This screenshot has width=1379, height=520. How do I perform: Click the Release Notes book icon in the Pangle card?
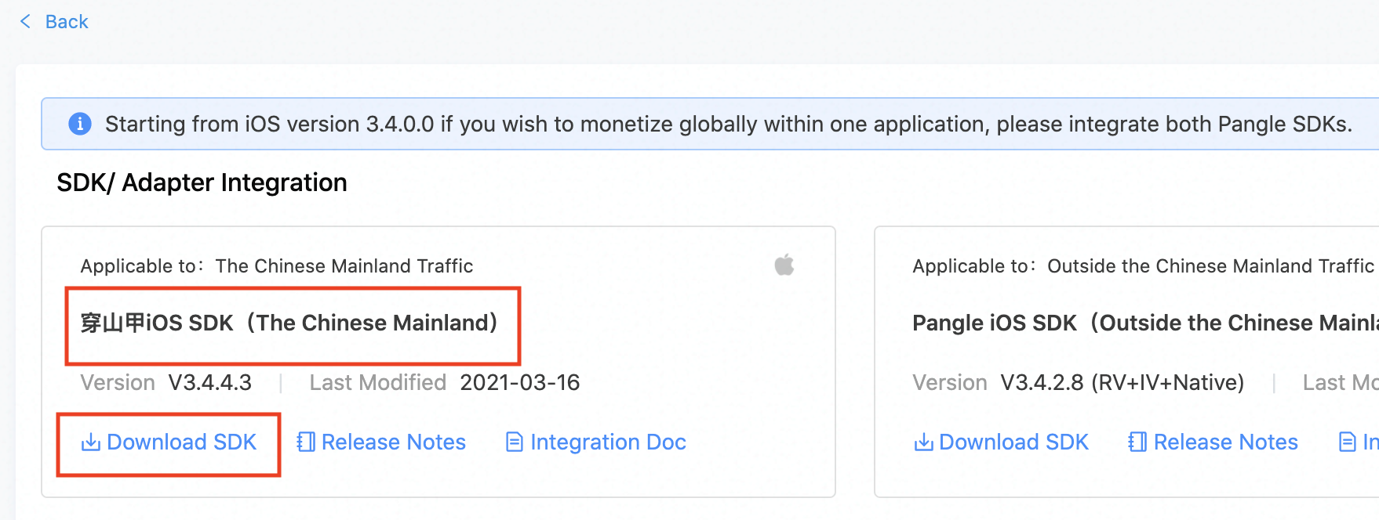point(1137,442)
